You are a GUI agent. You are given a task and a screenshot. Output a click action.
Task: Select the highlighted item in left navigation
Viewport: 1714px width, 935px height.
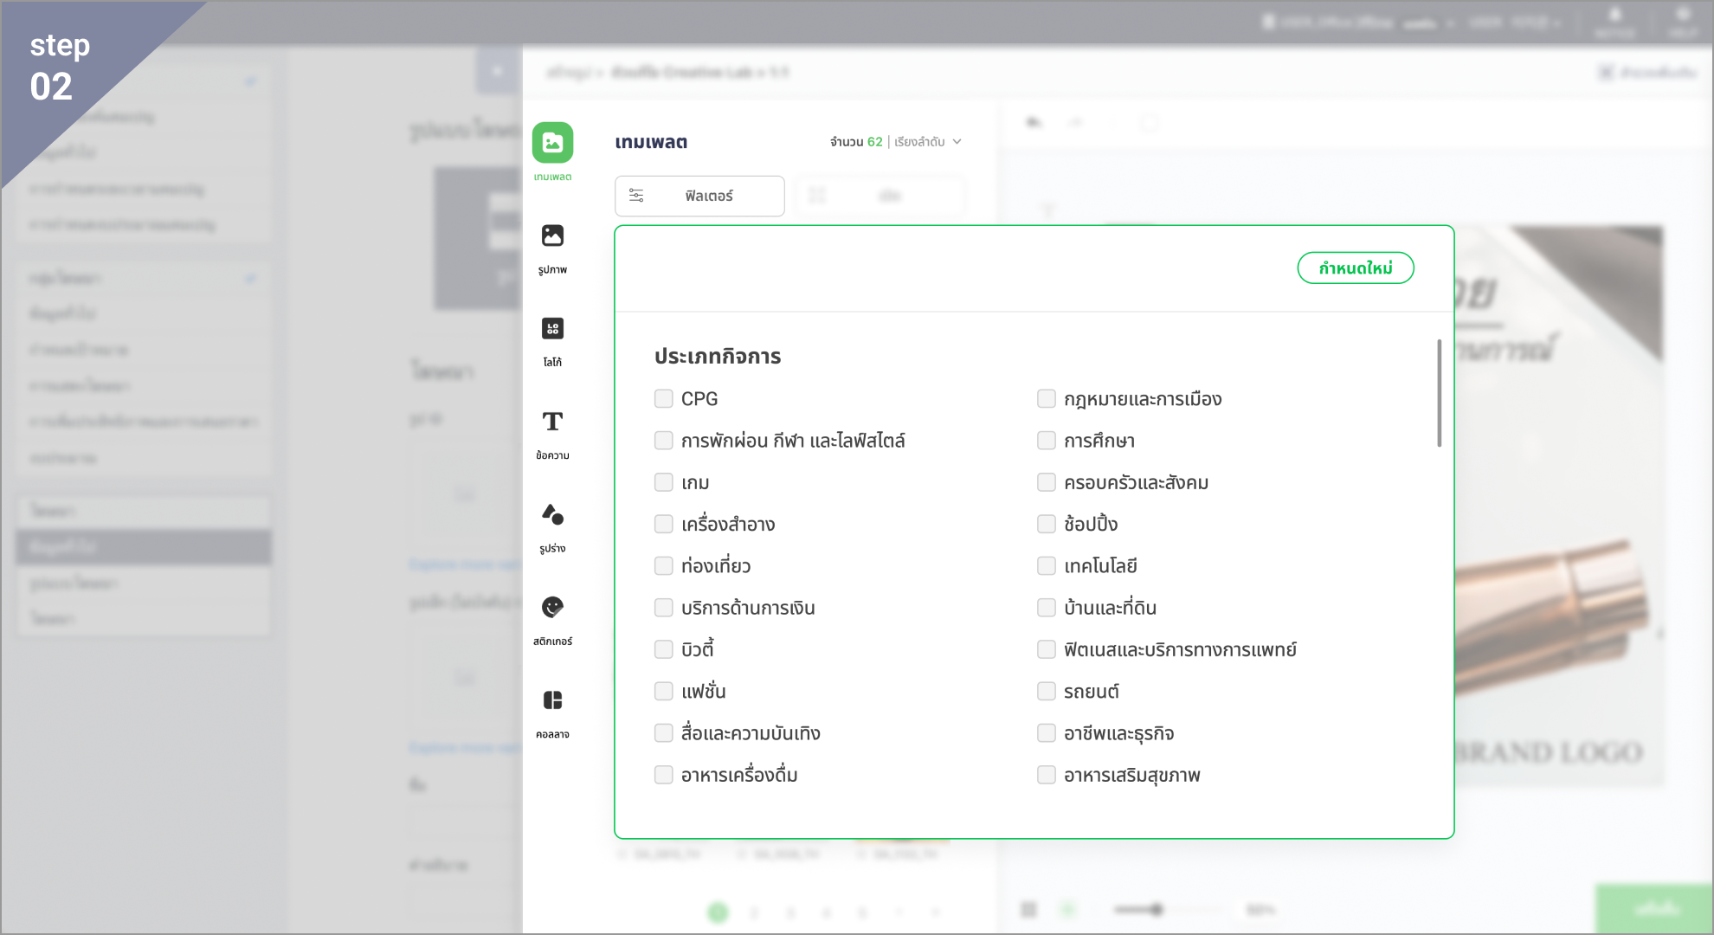(x=143, y=547)
